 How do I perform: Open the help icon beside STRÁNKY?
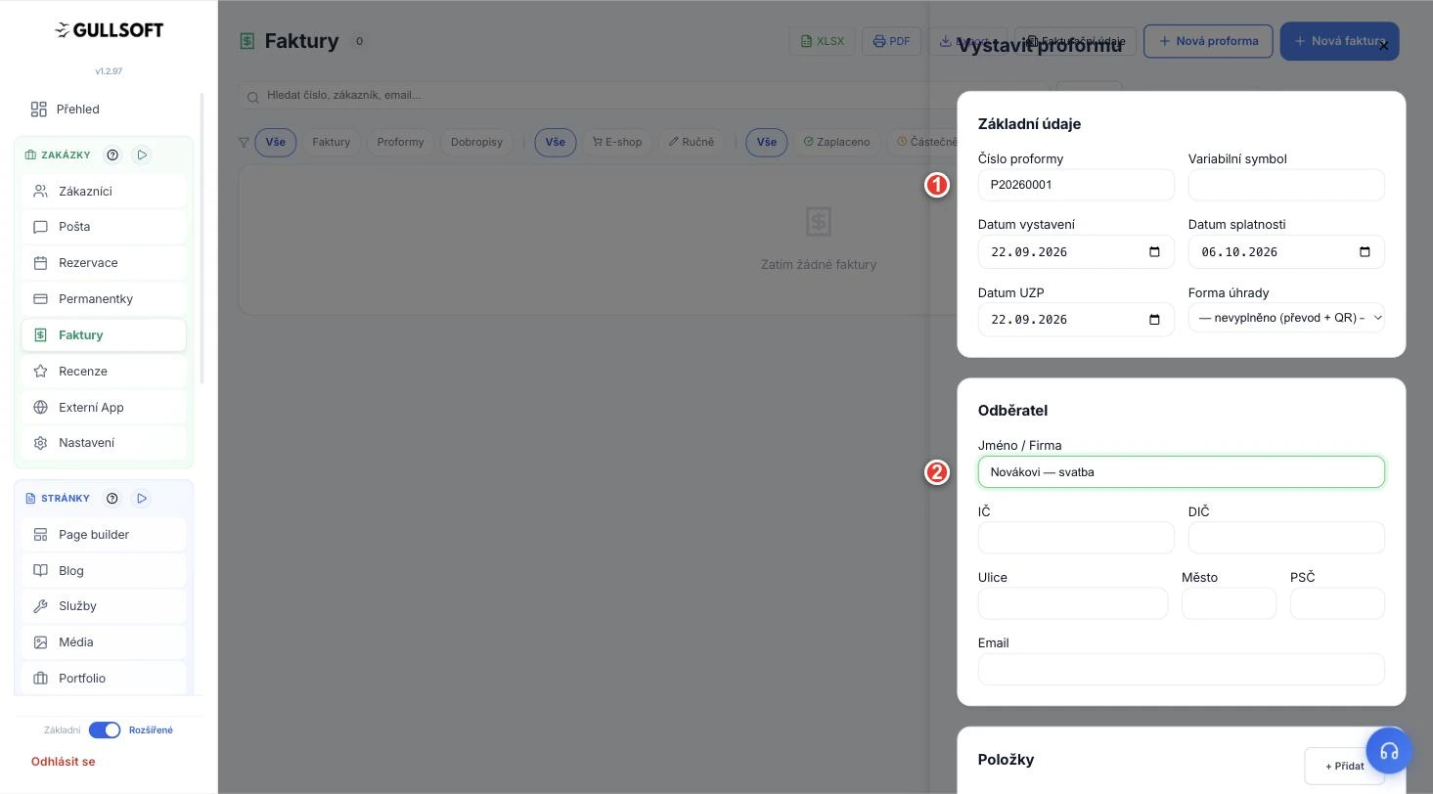[112, 499]
